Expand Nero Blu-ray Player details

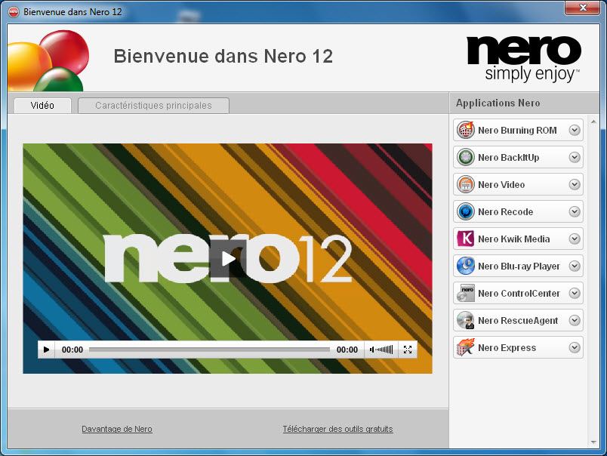coord(575,266)
